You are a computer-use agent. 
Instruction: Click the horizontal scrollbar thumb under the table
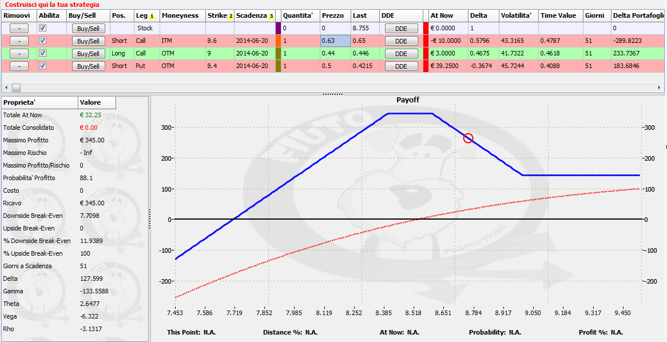tap(16, 88)
